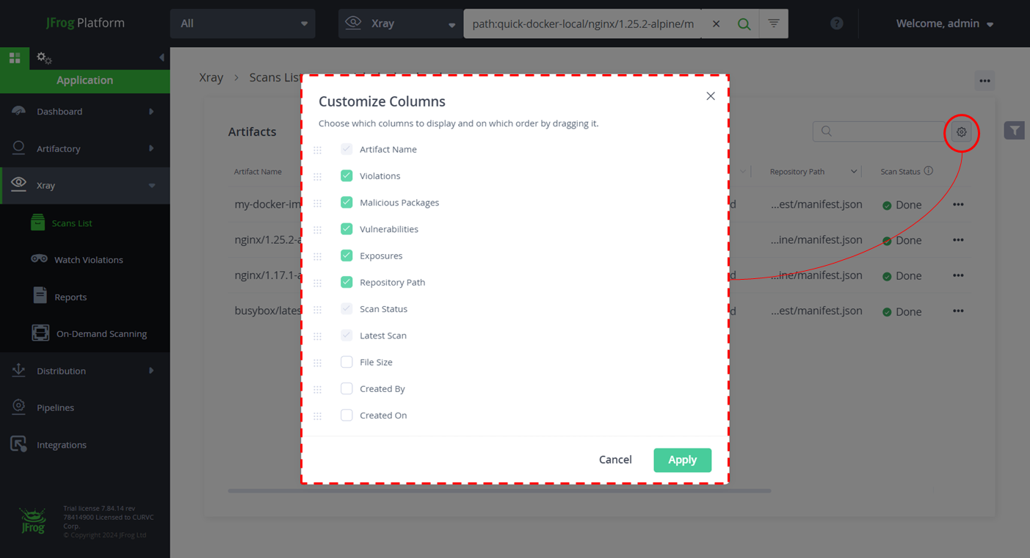The width and height of the screenshot is (1030, 558).
Task: Click the Xray breadcrumb link
Action: [x=211, y=77]
